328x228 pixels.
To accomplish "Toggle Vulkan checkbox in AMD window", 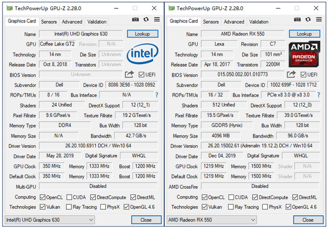I will click(204, 207).
